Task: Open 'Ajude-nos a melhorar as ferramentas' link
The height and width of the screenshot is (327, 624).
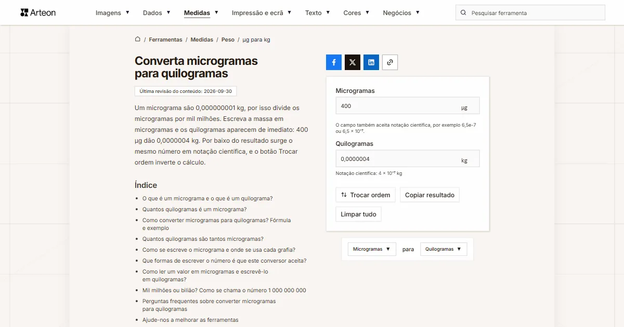Action: point(190,320)
